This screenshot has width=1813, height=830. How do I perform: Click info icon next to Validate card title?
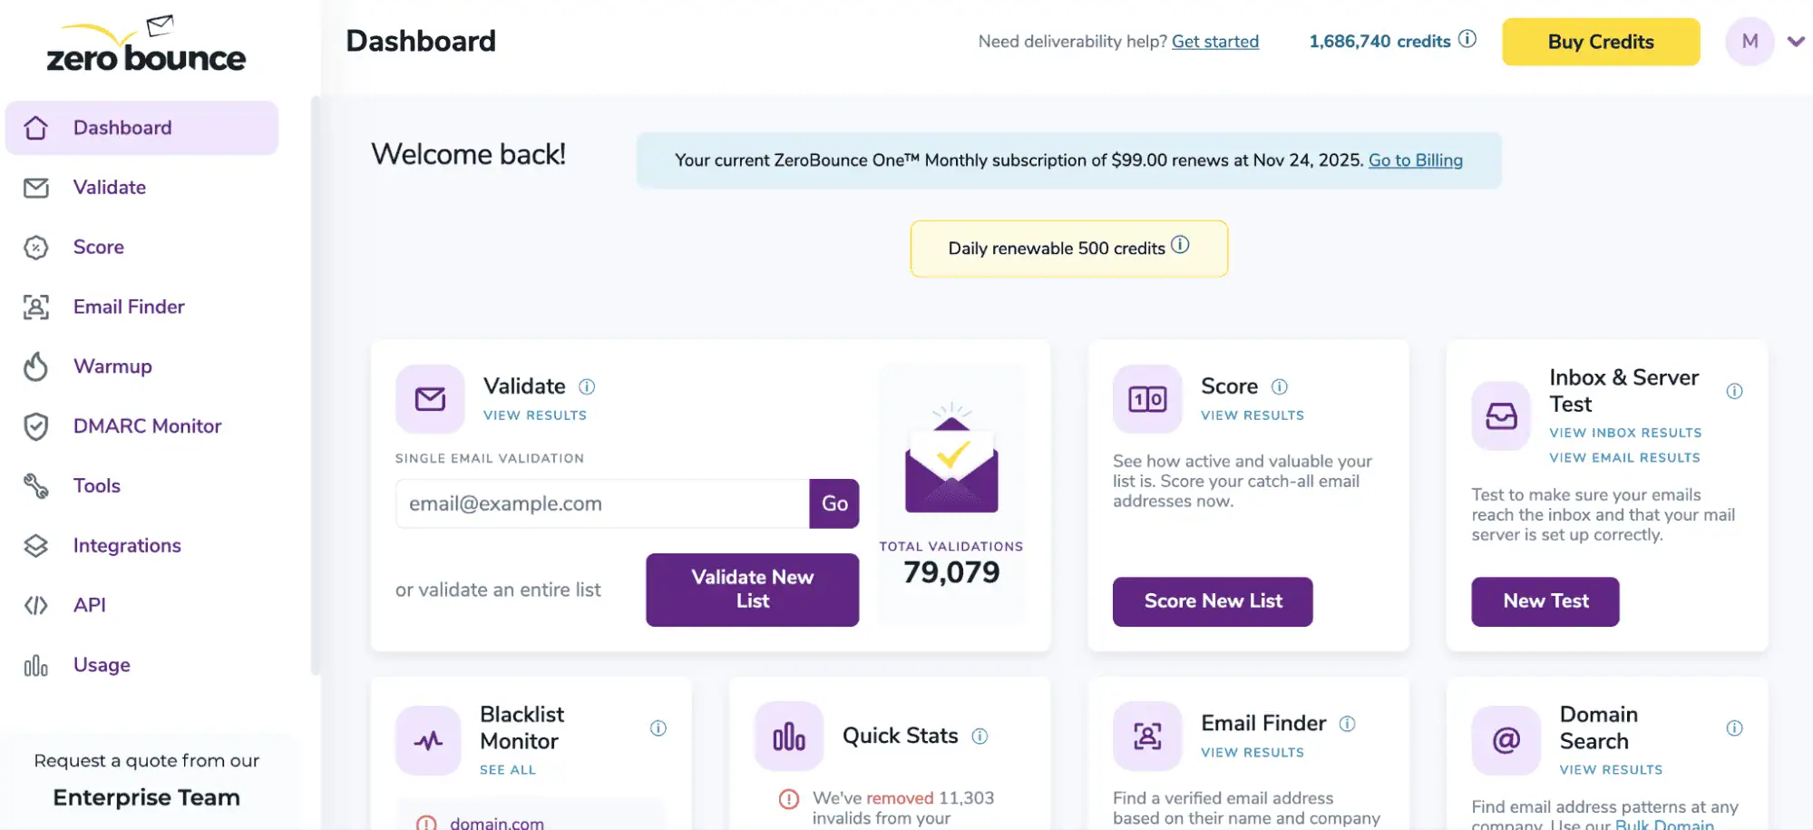587,387
